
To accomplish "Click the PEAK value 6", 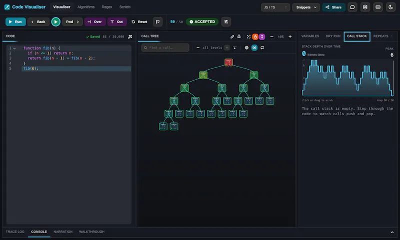I will (x=392, y=55).
